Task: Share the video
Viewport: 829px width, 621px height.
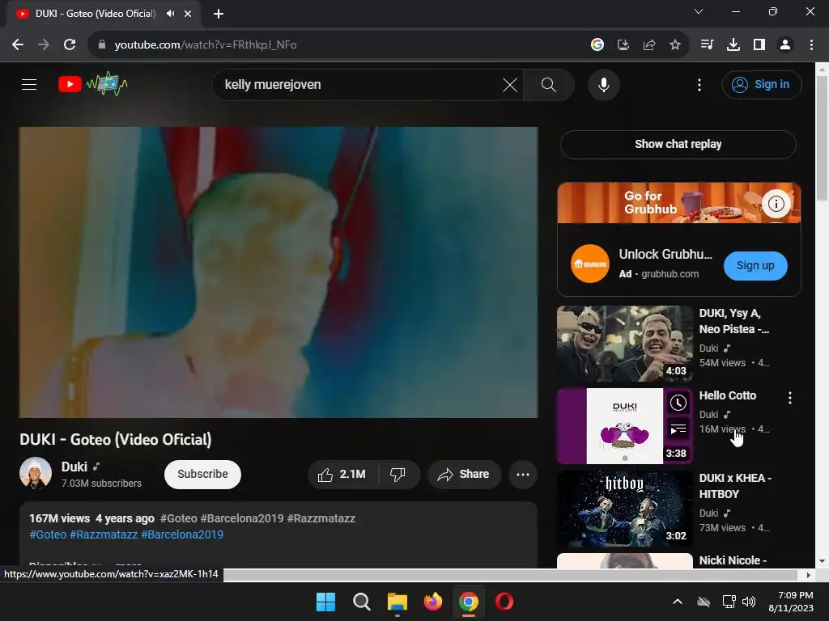Action: (464, 474)
